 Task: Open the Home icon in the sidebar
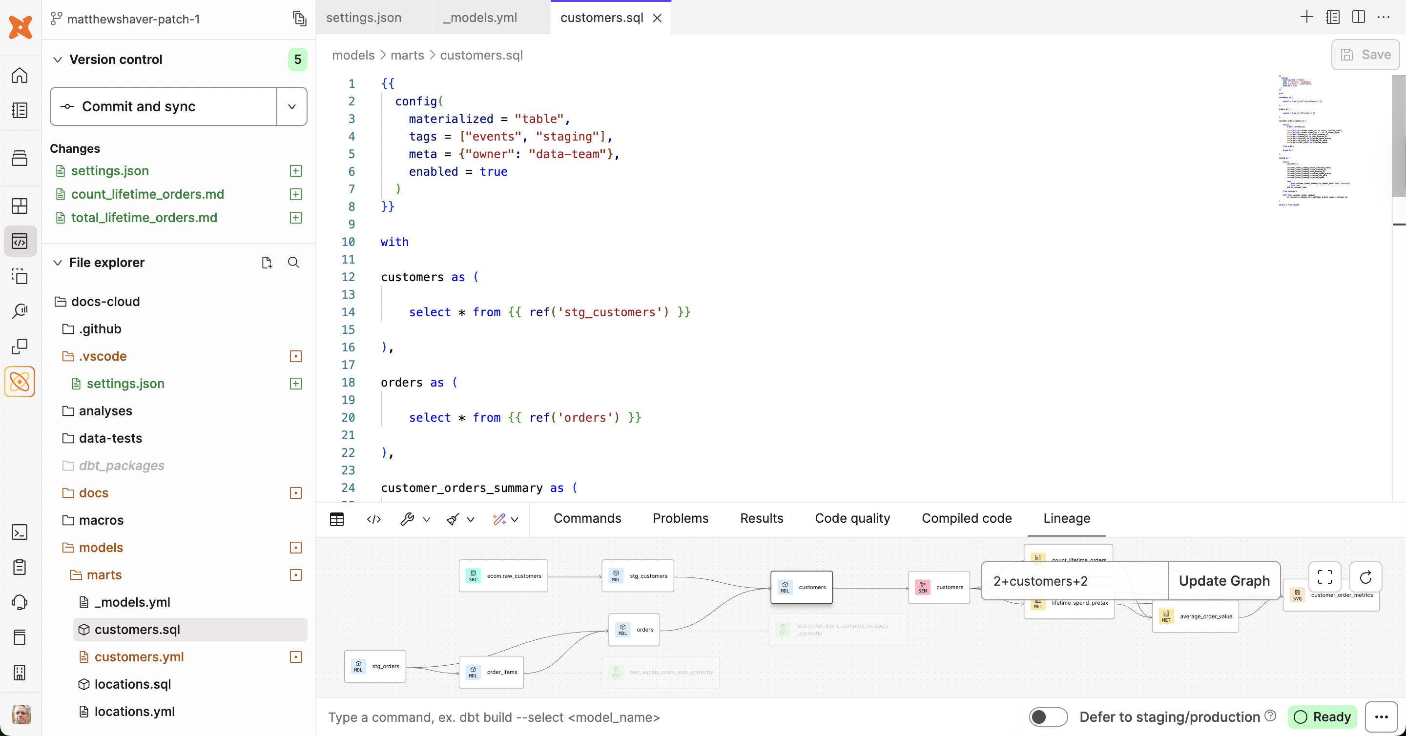pos(20,76)
